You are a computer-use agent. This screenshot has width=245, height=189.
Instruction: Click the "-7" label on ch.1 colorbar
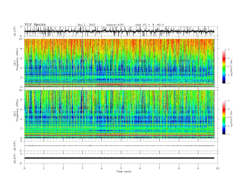(228, 83)
